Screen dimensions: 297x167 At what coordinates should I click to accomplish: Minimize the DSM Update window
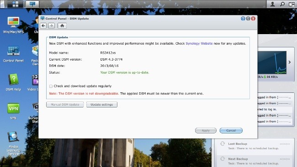(248, 19)
